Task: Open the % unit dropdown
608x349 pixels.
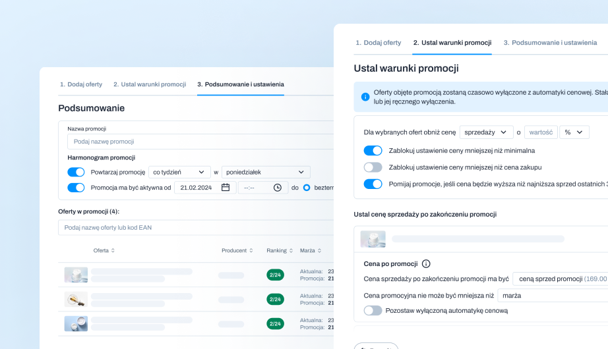Action: (x=574, y=132)
